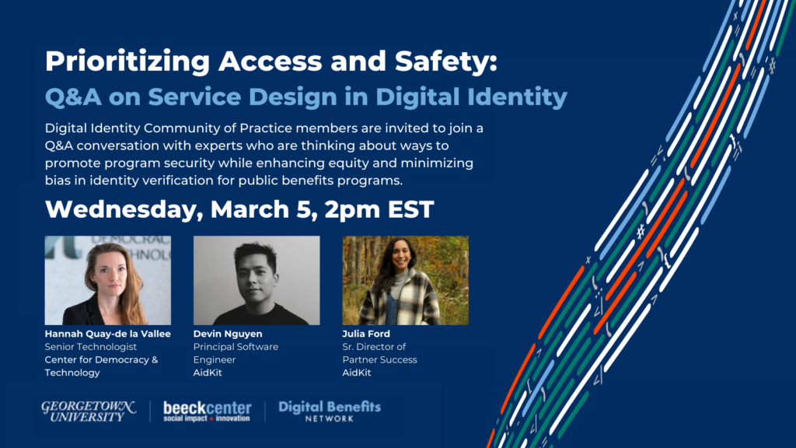
Task: Open Center for Democracy & Technology text
Action: point(101,366)
